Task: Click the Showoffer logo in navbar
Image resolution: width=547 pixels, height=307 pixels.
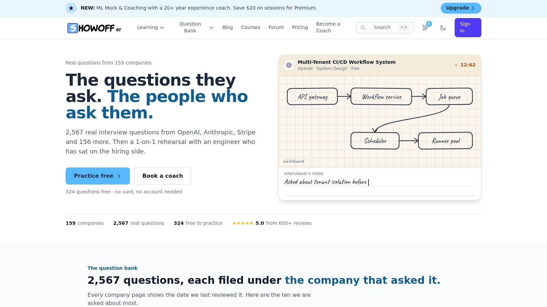Action: [x=94, y=28]
